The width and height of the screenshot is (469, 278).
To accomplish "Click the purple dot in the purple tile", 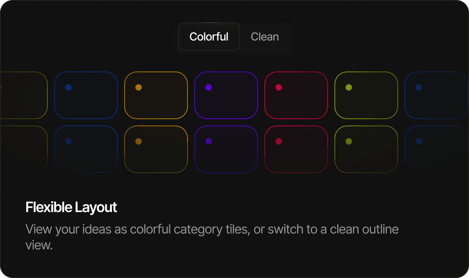I will (209, 87).
